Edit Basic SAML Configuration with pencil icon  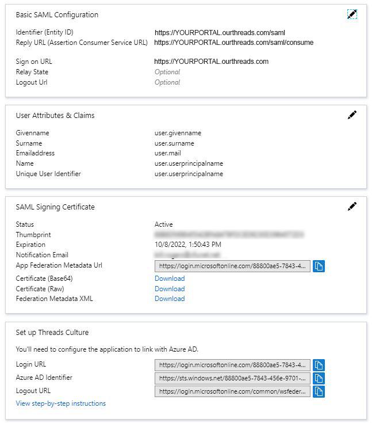pyautogui.click(x=352, y=14)
